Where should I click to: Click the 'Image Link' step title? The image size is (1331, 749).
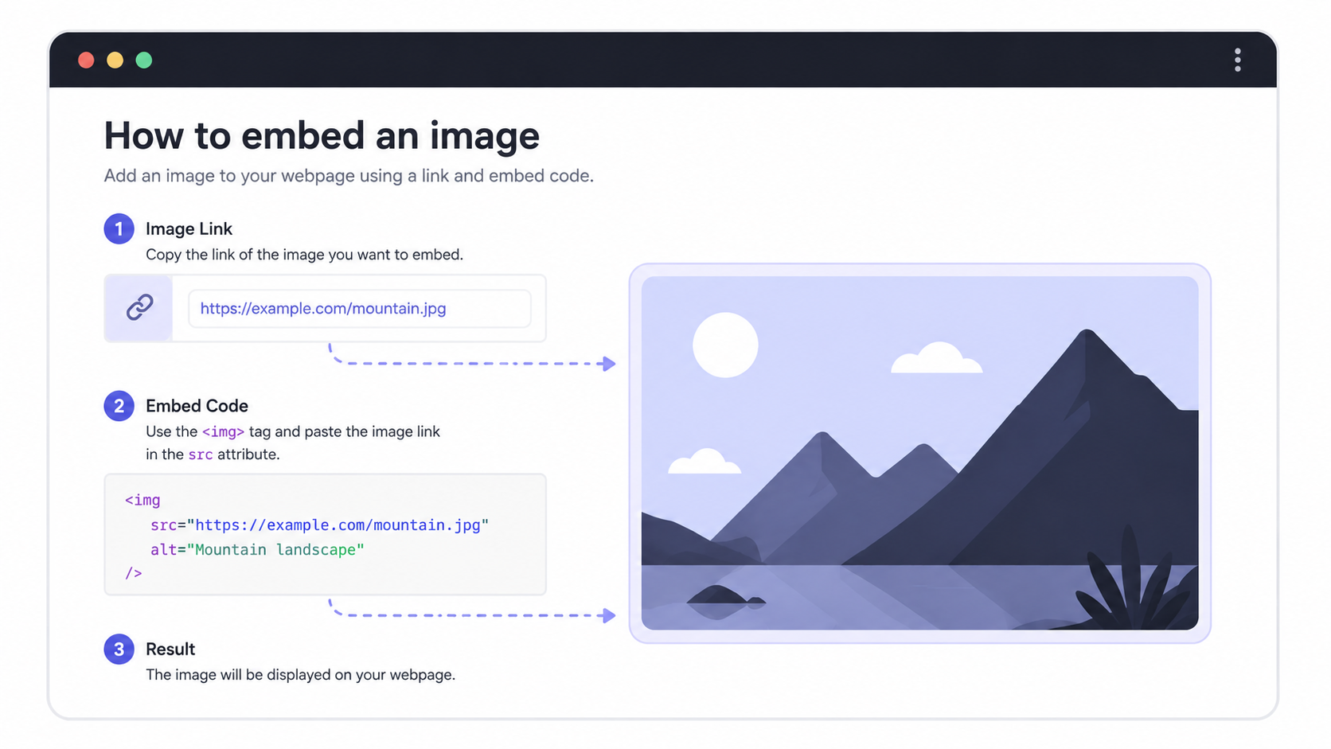click(x=189, y=229)
